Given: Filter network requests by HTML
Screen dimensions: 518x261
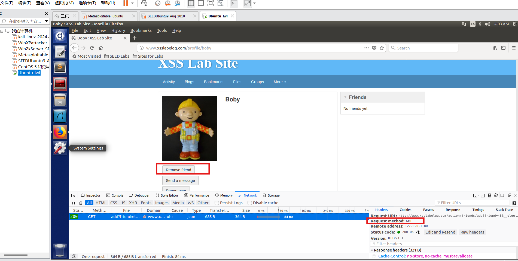Looking at the screenshot, I should pos(101,203).
